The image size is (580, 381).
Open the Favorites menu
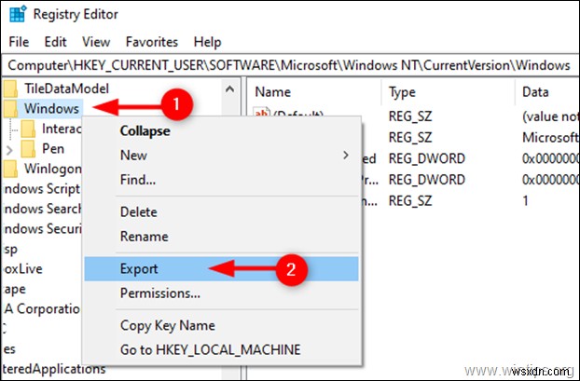tap(152, 42)
